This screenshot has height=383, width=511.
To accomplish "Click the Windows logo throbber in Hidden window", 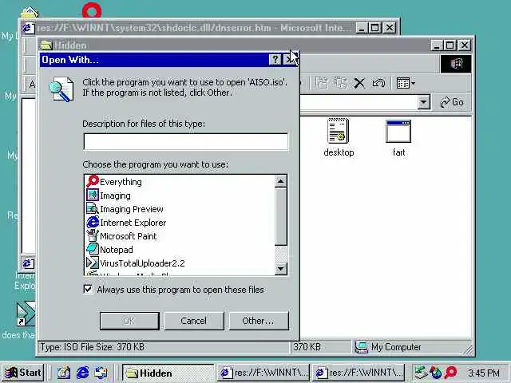I will [456, 64].
